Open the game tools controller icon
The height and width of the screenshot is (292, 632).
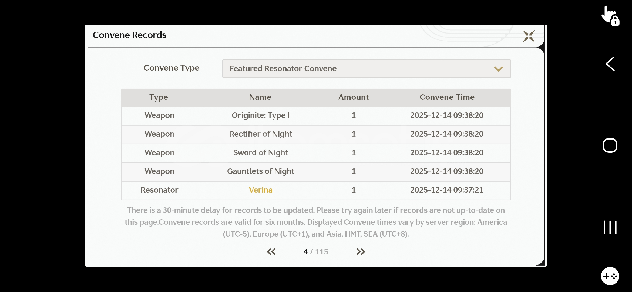(x=610, y=276)
